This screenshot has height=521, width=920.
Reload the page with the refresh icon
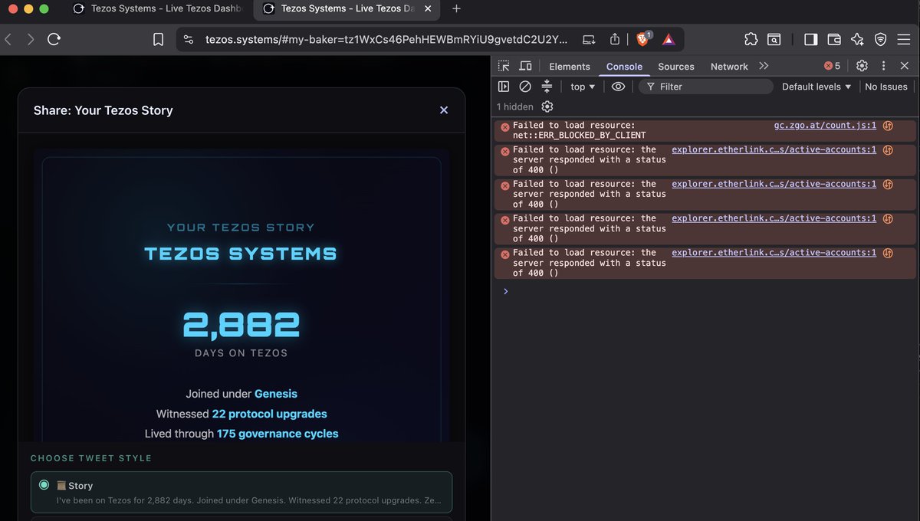tap(54, 39)
